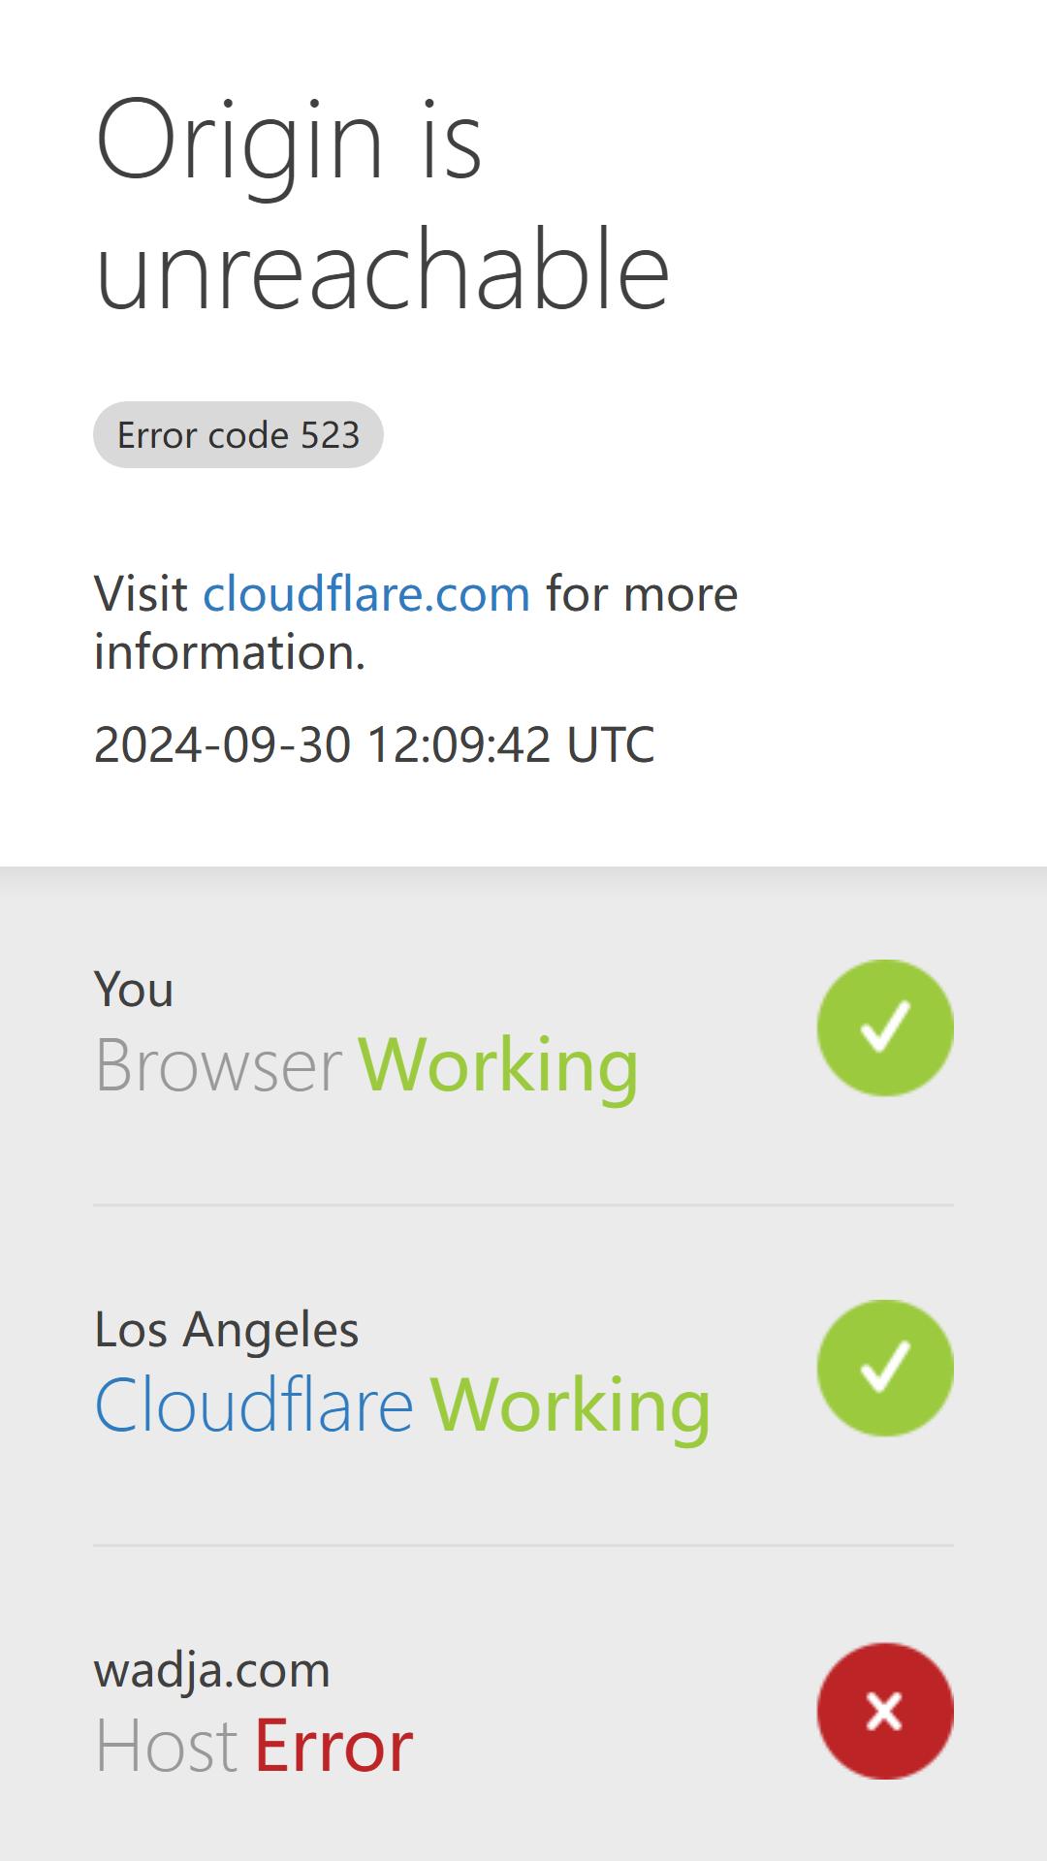Click the word "Visit" before cloudflare.com
The height and width of the screenshot is (1861, 1047).
point(141,593)
